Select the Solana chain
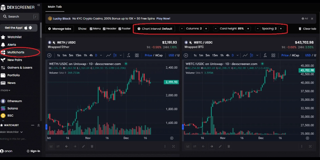Screen dimensions: 320x160 coord(9,108)
